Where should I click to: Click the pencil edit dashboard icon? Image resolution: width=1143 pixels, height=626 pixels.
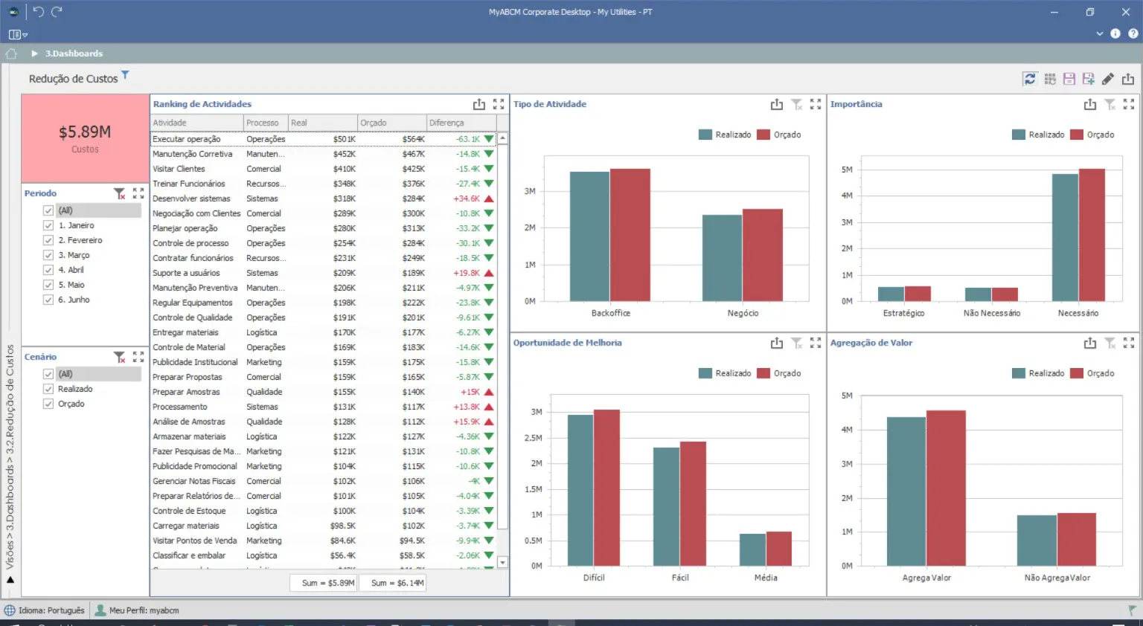[1108, 79]
